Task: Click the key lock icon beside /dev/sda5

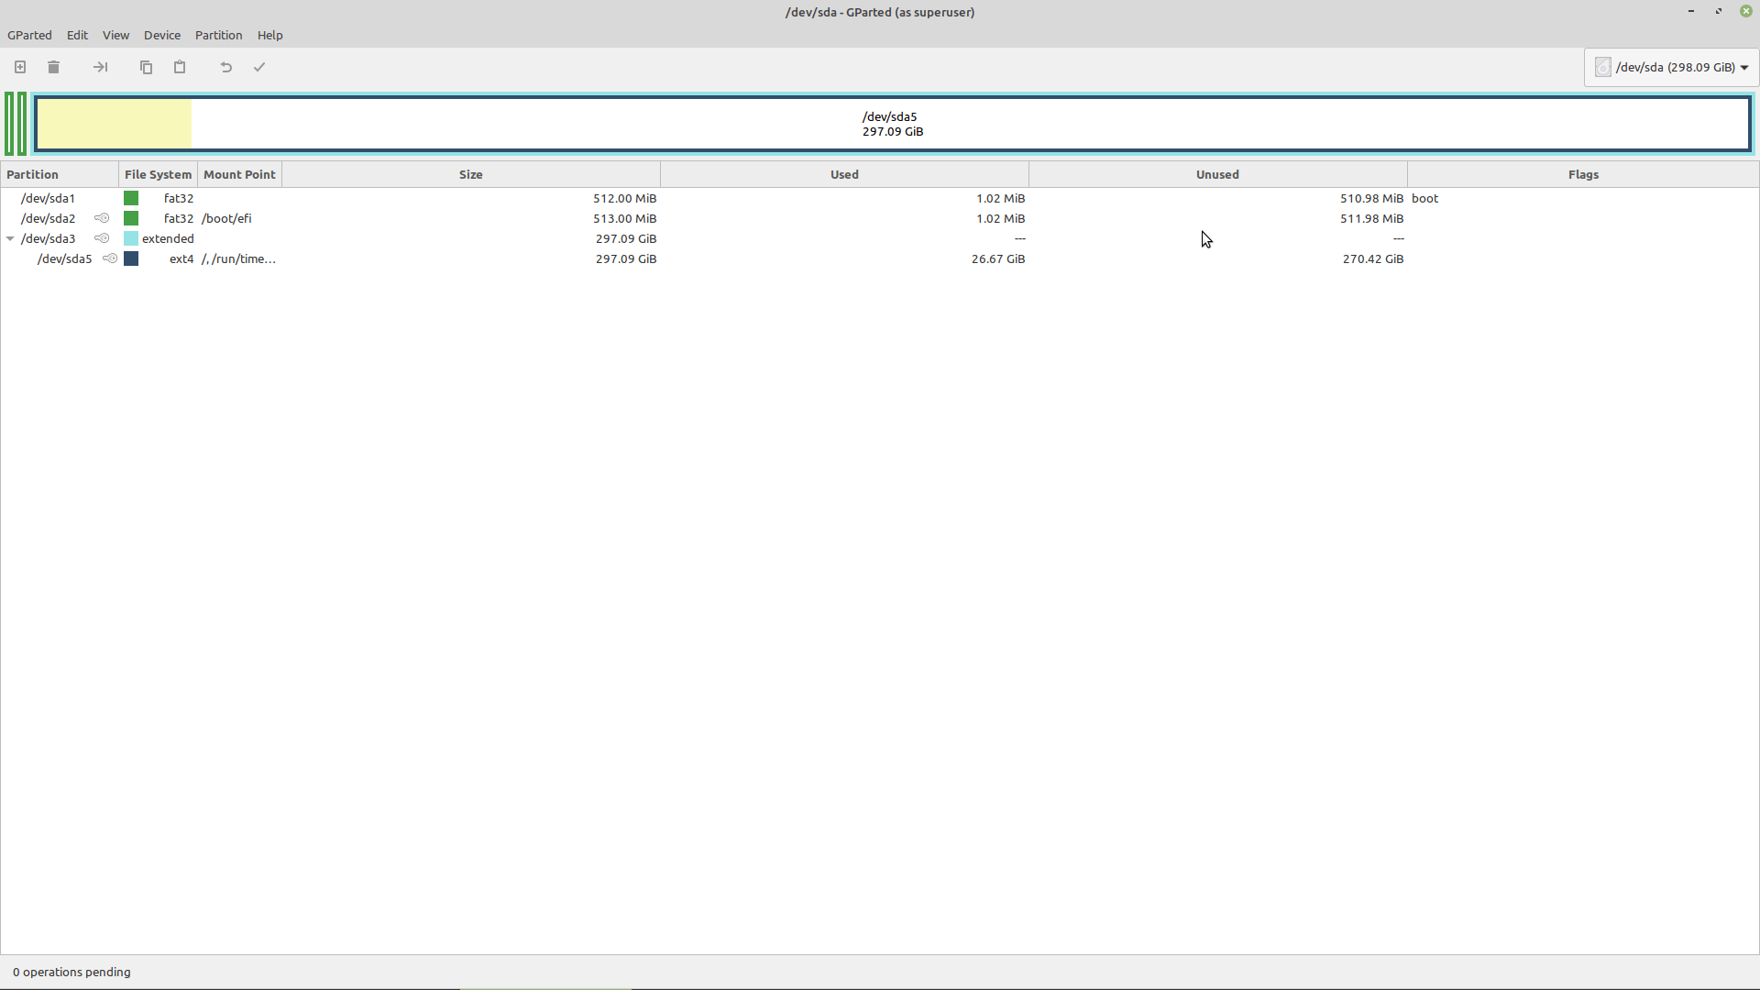Action: click(110, 258)
